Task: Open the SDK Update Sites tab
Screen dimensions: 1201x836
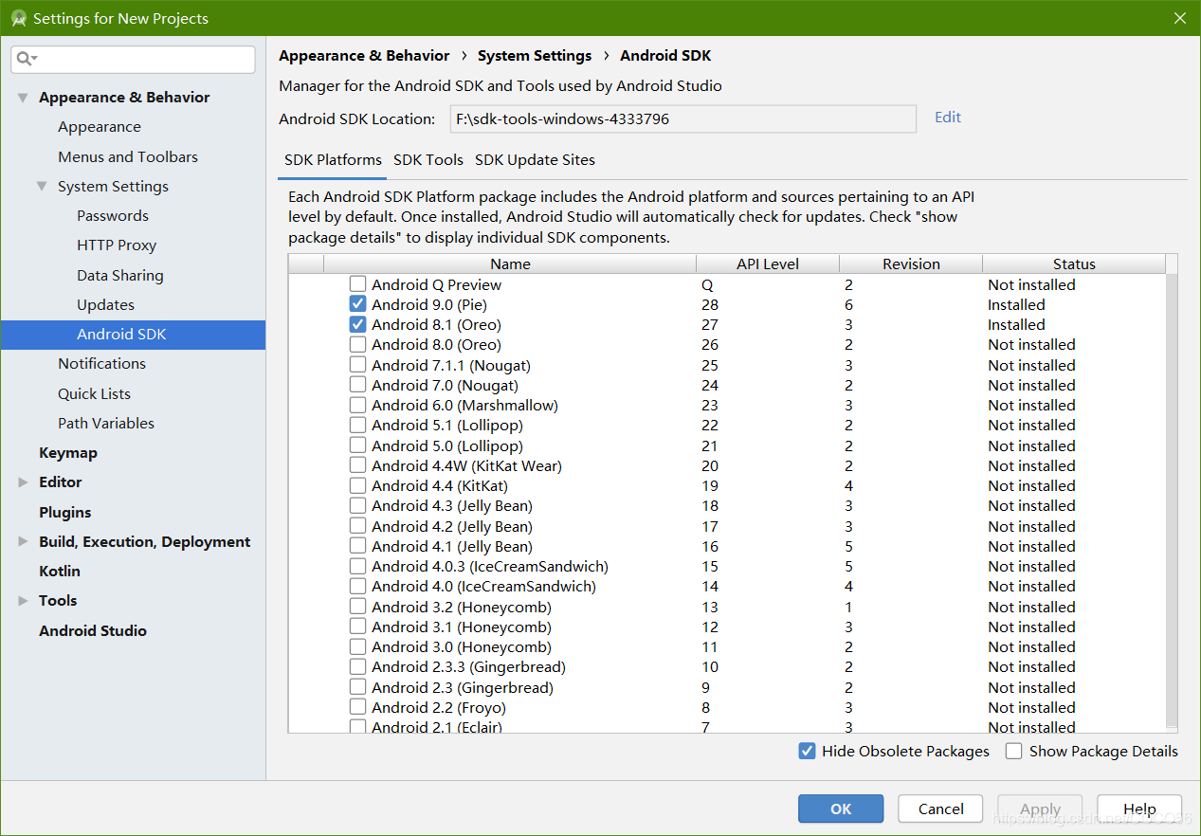Action: (x=535, y=160)
